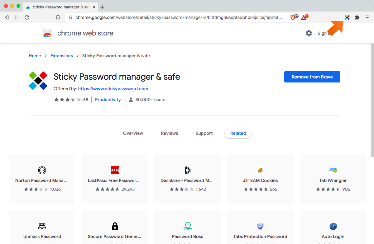Click the Auto Login icon
The image size is (374, 244).
point(333,226)
